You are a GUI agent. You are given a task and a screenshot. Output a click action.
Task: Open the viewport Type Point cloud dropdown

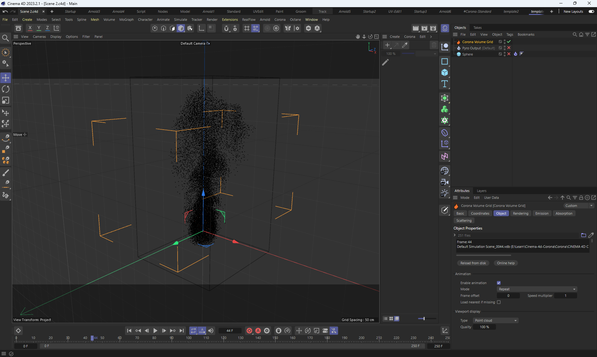(495, 320)
